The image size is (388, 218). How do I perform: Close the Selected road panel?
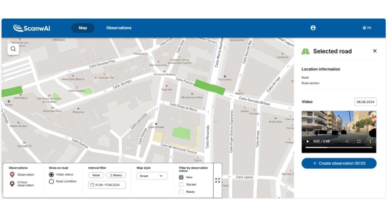point(375,51)
